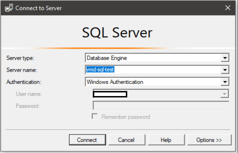Expand the dialog with Options >>
238x153 pixels.
209,140
